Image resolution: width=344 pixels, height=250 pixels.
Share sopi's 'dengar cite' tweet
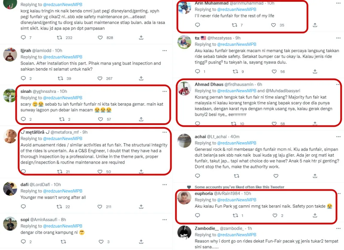pyautogui.click(x=141, y=242)
